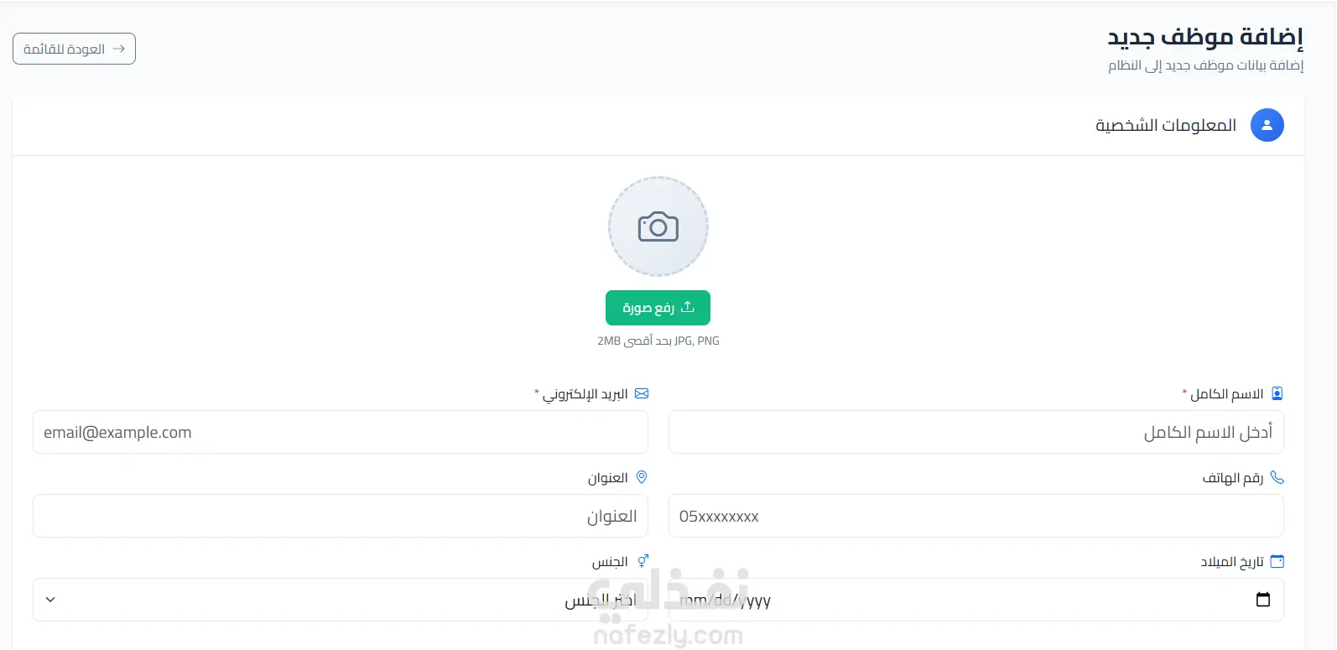Viewport: 1337px width, 650px height.
Task: Click the location pin icon next to العنوان
Action: pos(642,477)
